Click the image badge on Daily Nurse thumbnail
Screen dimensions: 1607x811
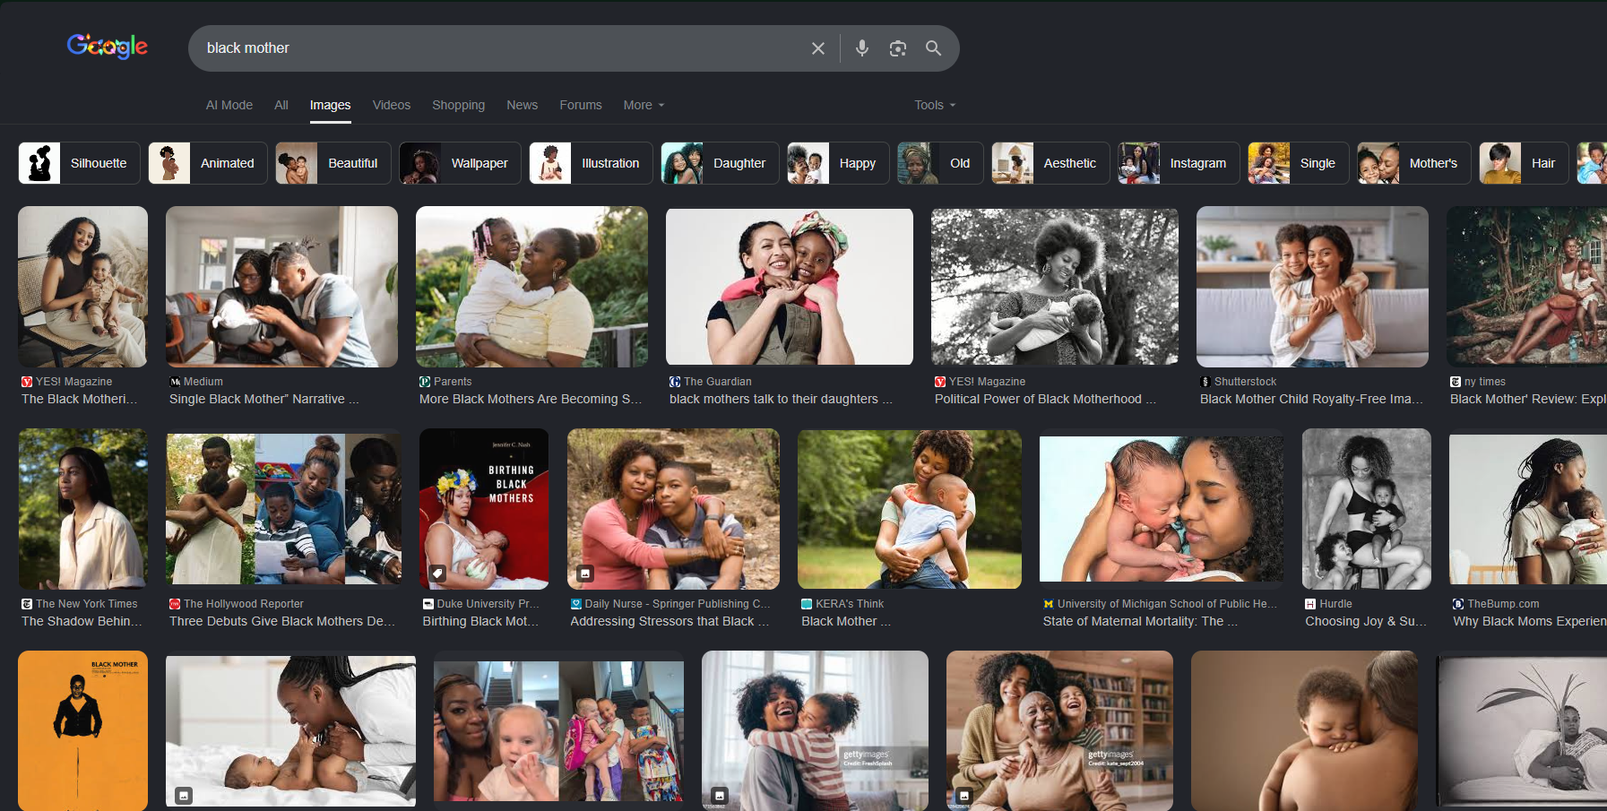(x=585, y=573)
